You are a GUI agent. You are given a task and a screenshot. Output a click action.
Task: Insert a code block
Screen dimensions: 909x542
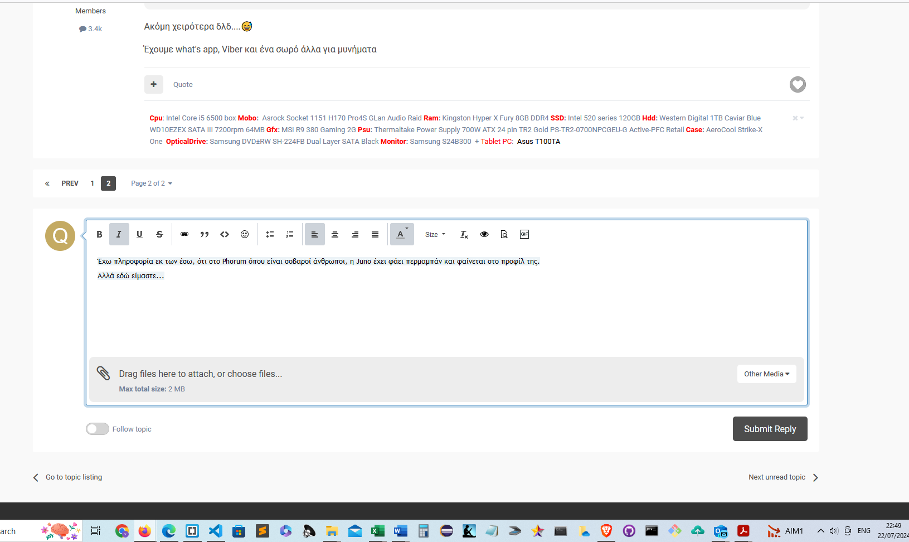coord(225,234)
